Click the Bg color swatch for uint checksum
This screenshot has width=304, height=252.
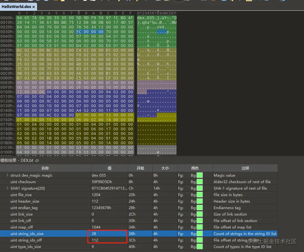tap(200, 182)
